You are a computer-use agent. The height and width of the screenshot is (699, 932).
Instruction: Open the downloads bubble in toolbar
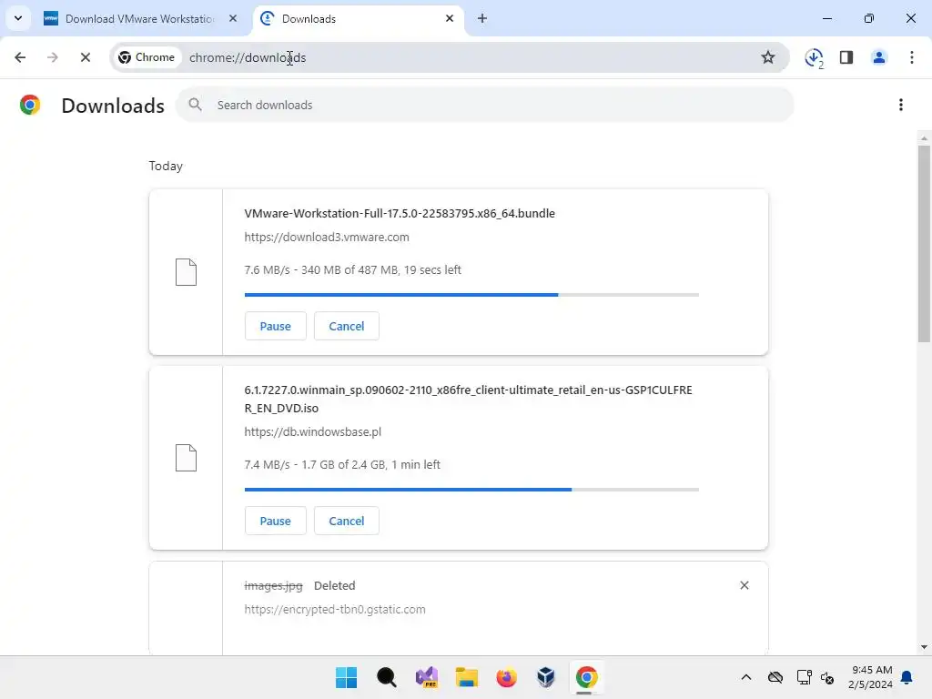[814, 58]
